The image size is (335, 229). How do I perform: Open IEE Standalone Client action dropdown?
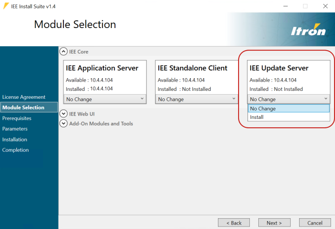pos(197,99)
